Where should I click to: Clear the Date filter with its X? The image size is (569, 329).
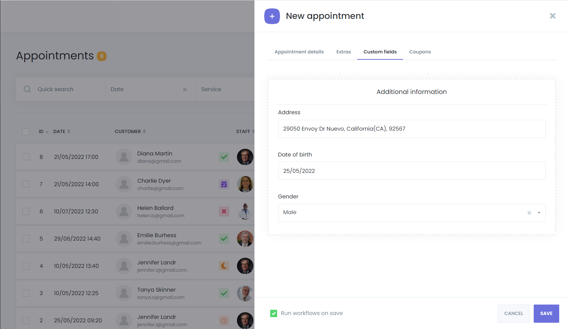[185, 89]
